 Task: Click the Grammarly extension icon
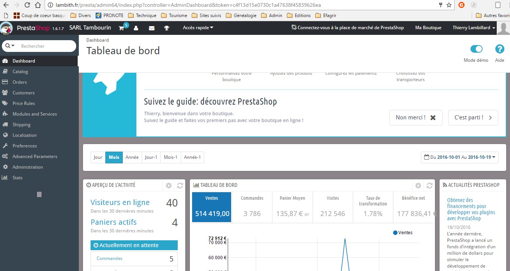[461, 5]
